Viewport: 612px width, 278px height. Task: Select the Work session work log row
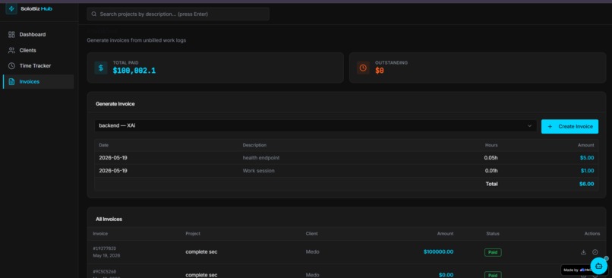coord(346,171)
